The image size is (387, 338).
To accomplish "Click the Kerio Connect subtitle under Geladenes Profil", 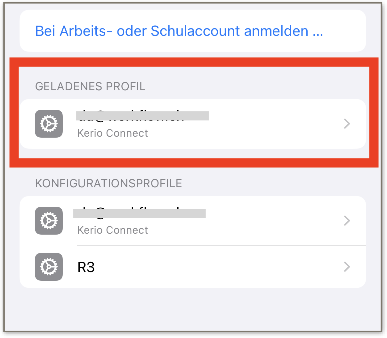I will coord(113,133).
